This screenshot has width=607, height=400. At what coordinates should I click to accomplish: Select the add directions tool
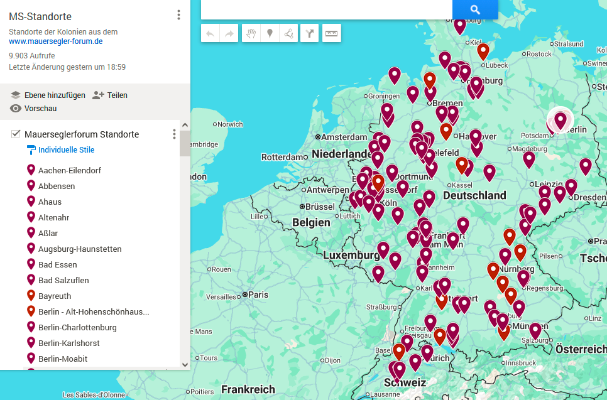(x=309, y=33)
